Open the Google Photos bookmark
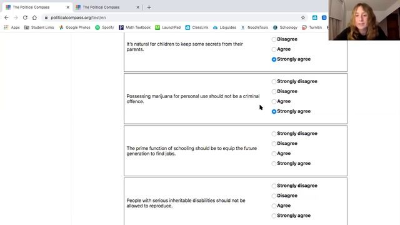This screenshot has width=400, height=225. (x=74, y=27)
